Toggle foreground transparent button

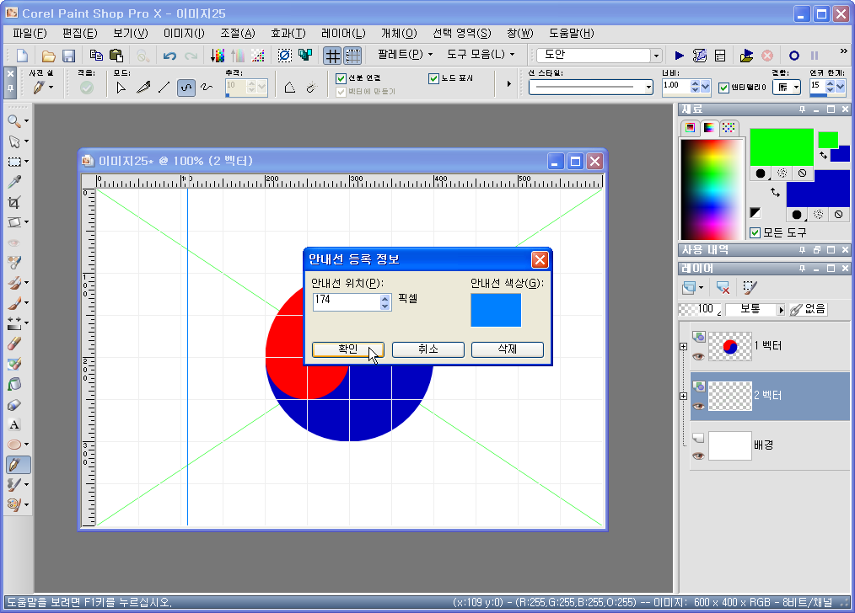(802, 173)
